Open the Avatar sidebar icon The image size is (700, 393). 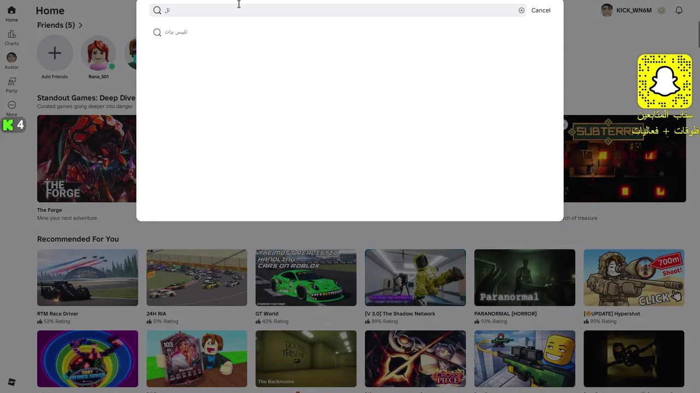(x=11, y=57)
